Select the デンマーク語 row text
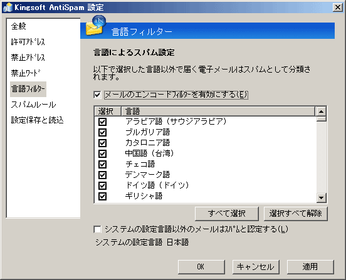This screenshot has height=280, width=346. pos(148,175)
